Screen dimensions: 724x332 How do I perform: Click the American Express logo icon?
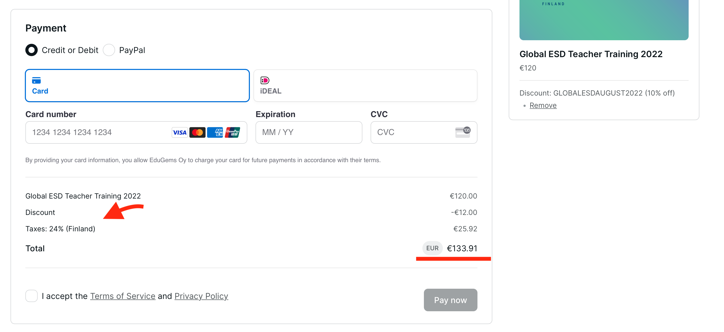(215, 132)
